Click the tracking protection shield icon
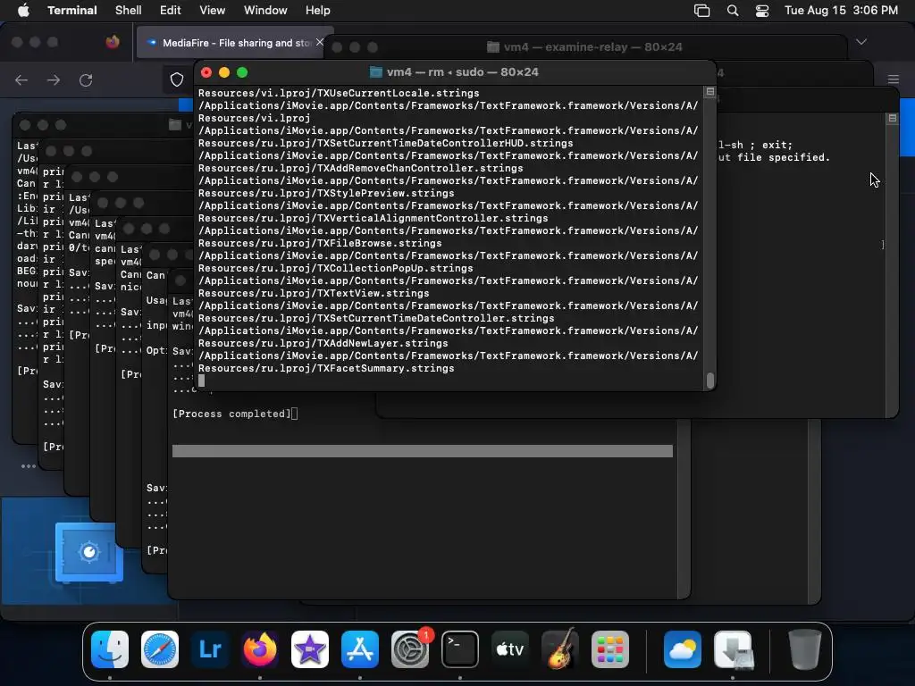Image resolution: width=915 pixels, height=686 pixels. [176, 79]
